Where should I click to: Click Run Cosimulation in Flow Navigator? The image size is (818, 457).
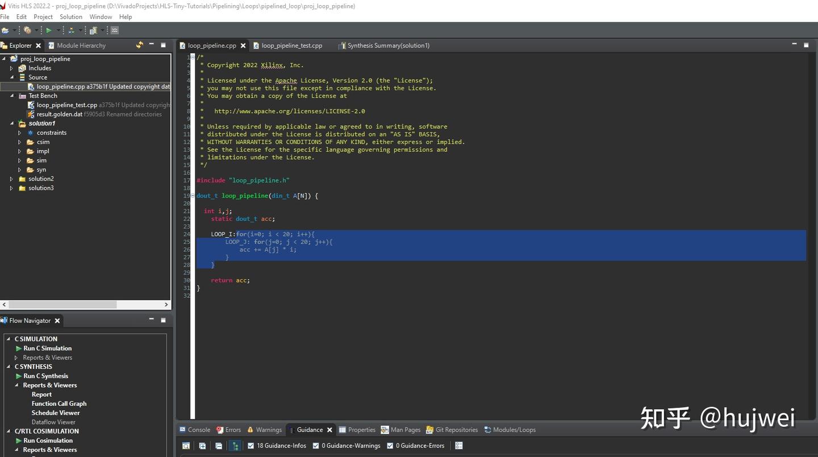[48, 441]
